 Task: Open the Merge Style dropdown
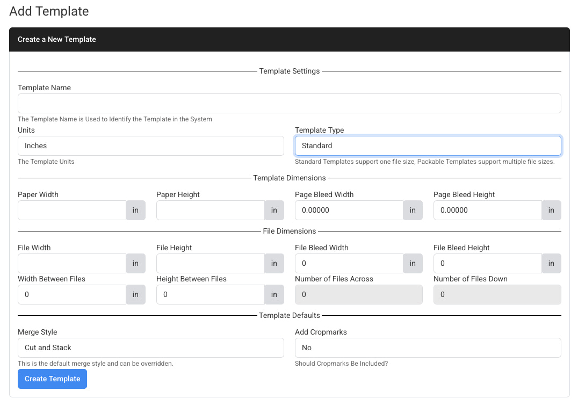(150, 347)
